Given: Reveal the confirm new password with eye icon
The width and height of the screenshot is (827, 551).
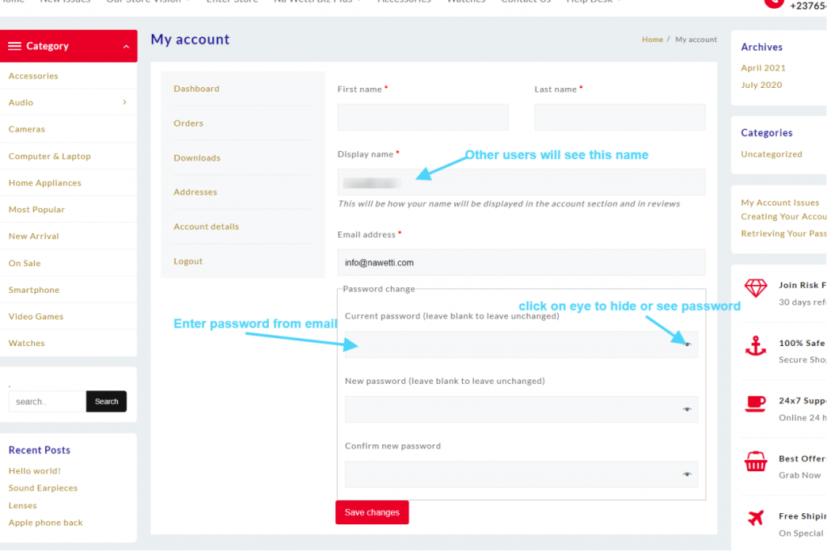Looking at the screenshot, I should pyautogui.click(x=686, y=474).
